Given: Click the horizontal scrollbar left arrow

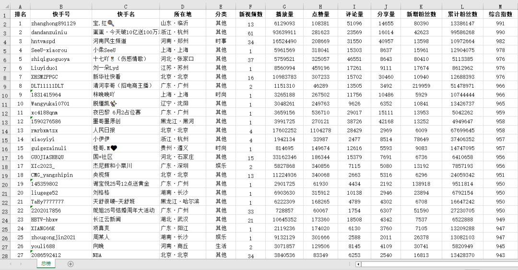Looking at the screenshot, I should click(x=358, y=264).
